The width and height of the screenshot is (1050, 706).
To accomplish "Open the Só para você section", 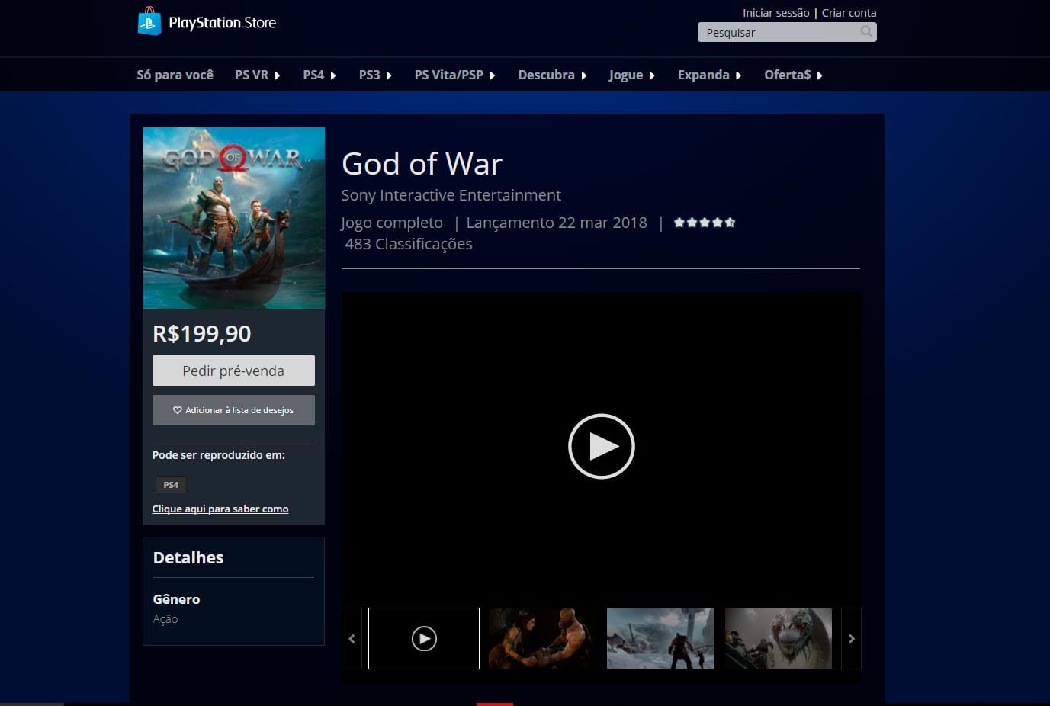I will (x=175, y=75).
